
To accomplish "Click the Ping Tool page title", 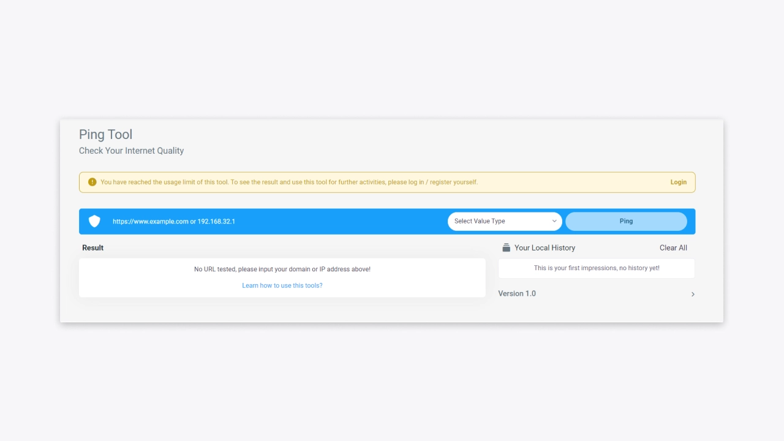I will click(x=105, y=135).
